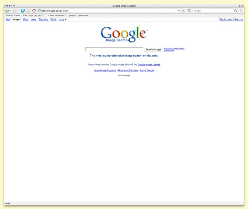
Task: Click the magnifying glass in the browser search box
Action: [x=236, y=11]
